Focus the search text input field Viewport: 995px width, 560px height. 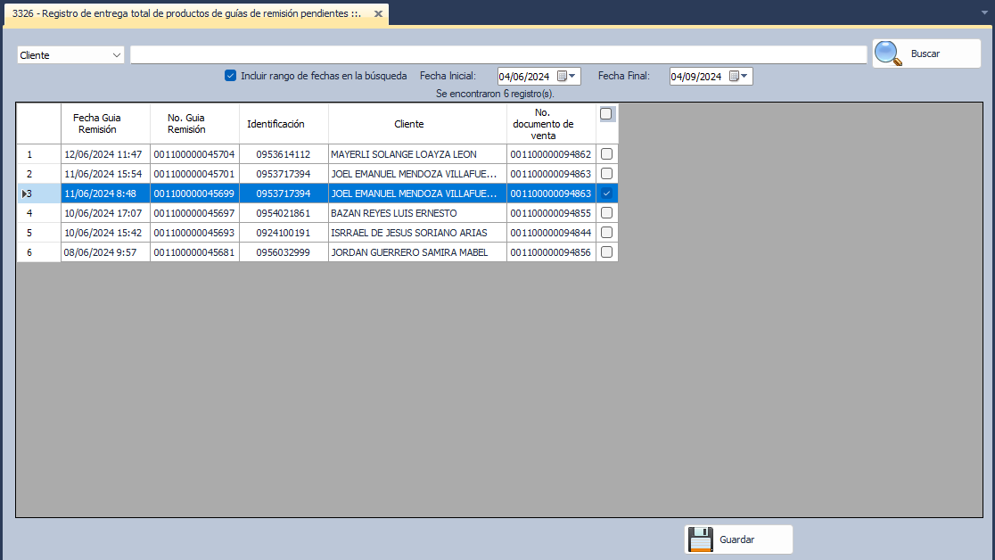click(x=497, y=55)
